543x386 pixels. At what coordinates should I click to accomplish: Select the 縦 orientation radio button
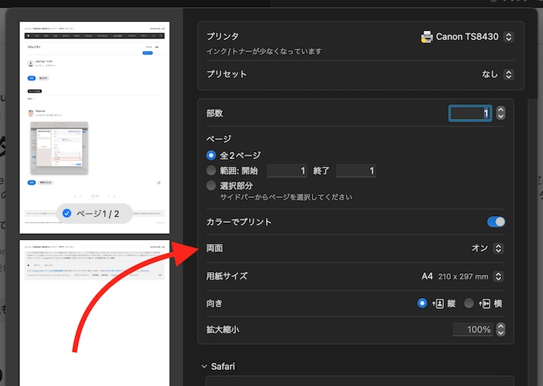pyautogui.click(x=422, y=303)
